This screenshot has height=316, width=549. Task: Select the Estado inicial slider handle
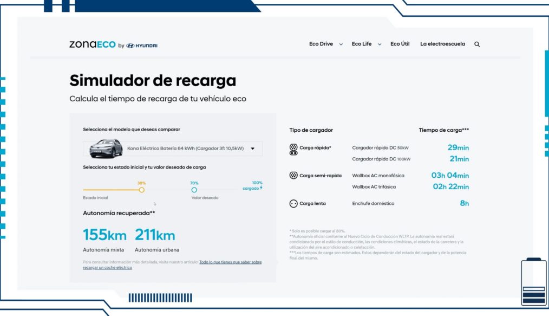[x=141, y=190]
